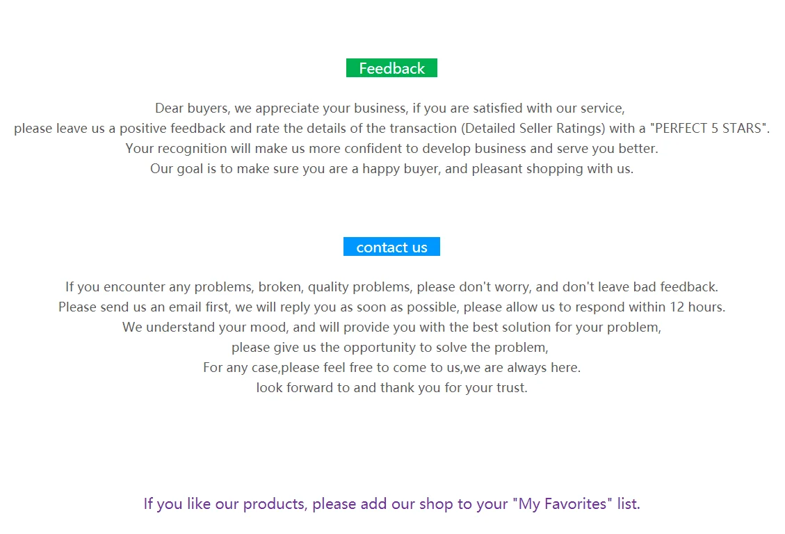Viewport: 785px width, 534px height.
Task: Click the 'If you encounter any problems' line
Action: [x=391, y=286]
